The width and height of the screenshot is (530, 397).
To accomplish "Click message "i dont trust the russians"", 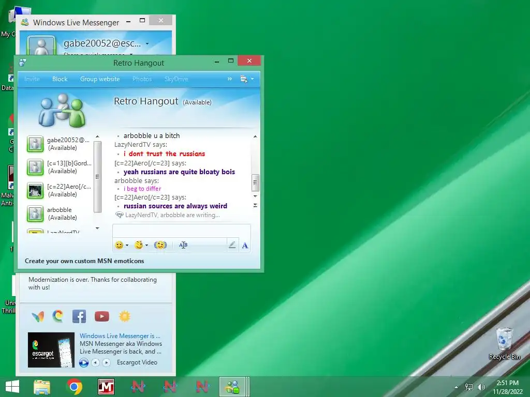I will (x=164, y=154).
